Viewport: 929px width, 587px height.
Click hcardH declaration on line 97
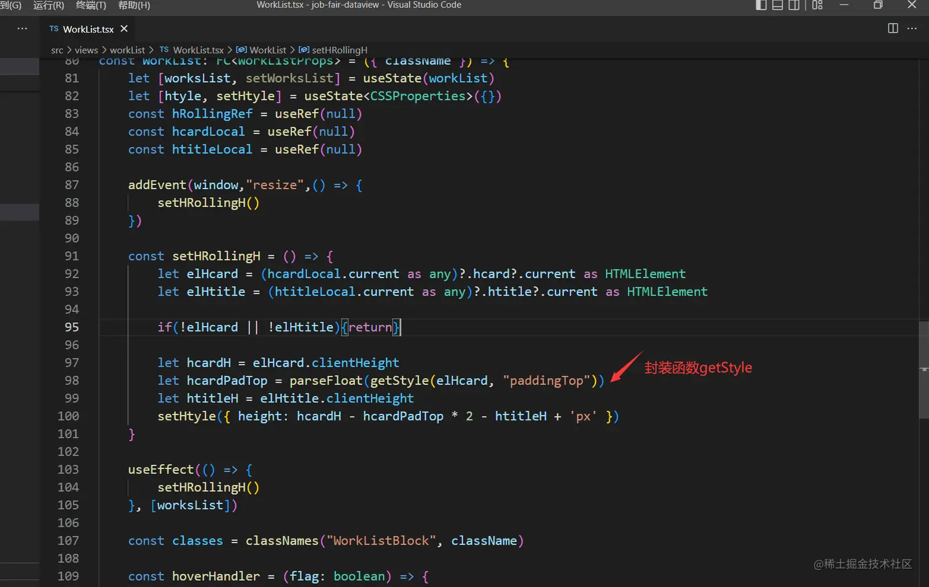pyautogui.click(x=208, y=363)
